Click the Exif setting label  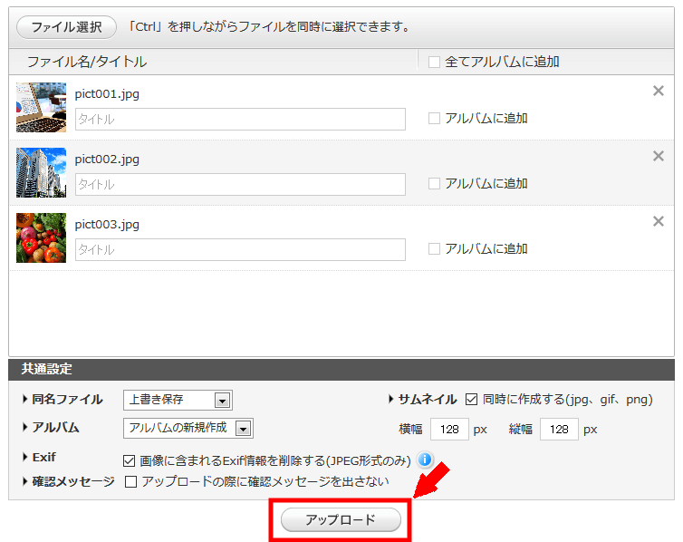tap(44, 457)
